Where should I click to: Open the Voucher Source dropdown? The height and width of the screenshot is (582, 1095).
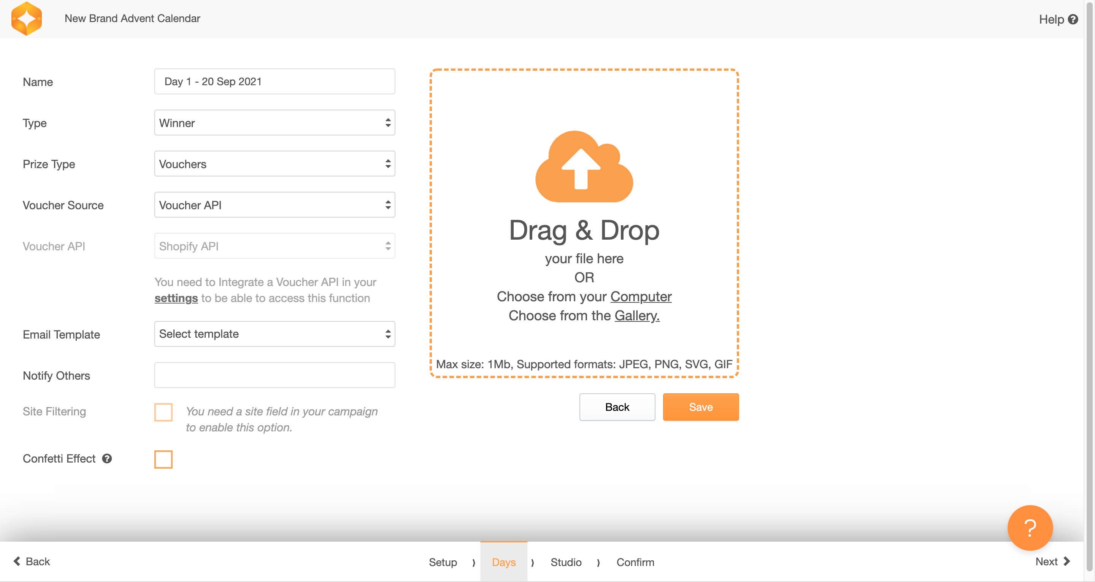(274, 205)
